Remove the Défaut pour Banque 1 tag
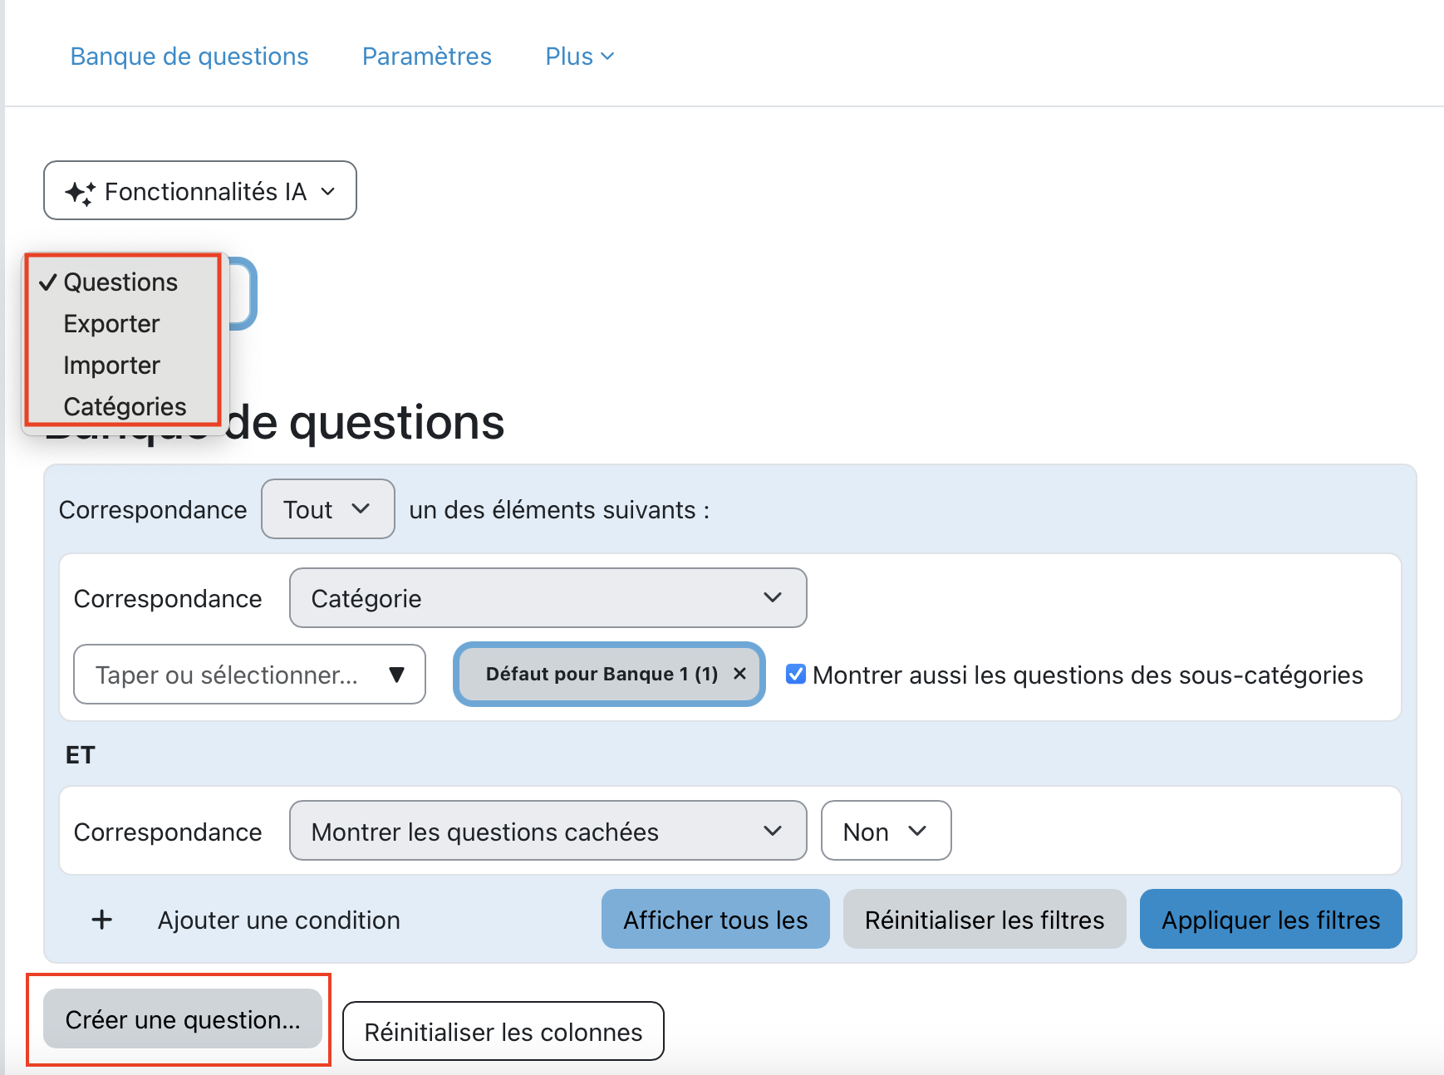 coord(739,674)
